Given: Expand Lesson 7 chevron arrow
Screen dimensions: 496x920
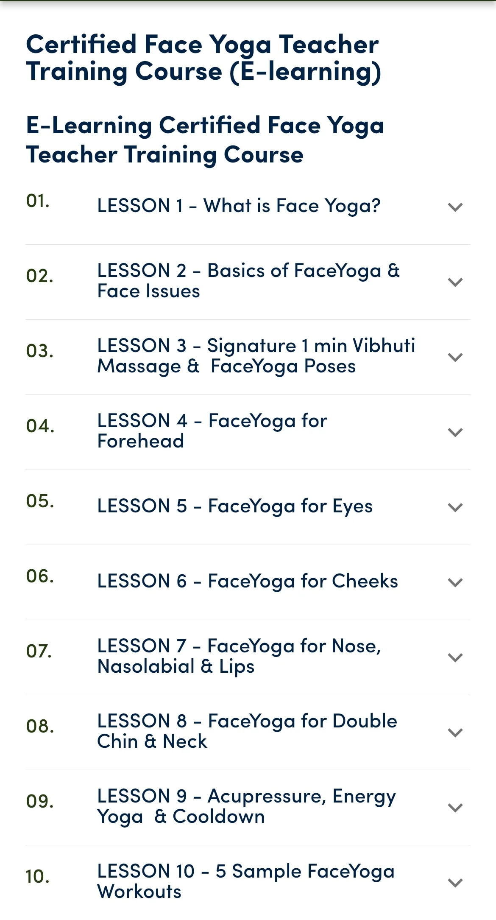Looking at the screenshot, I should click(455, 657).
